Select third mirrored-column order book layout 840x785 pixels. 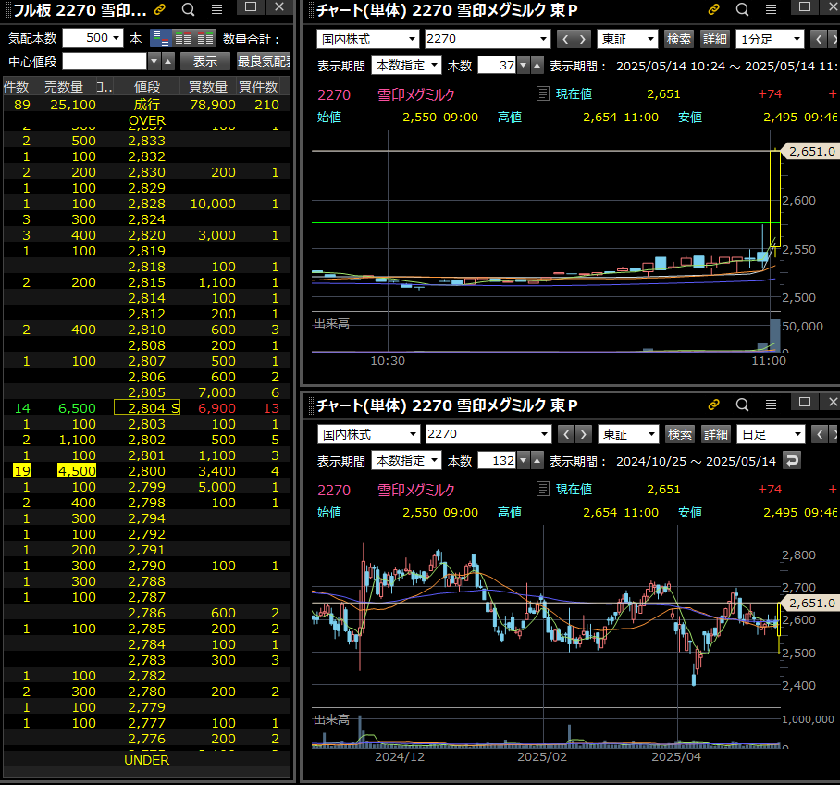205,38
